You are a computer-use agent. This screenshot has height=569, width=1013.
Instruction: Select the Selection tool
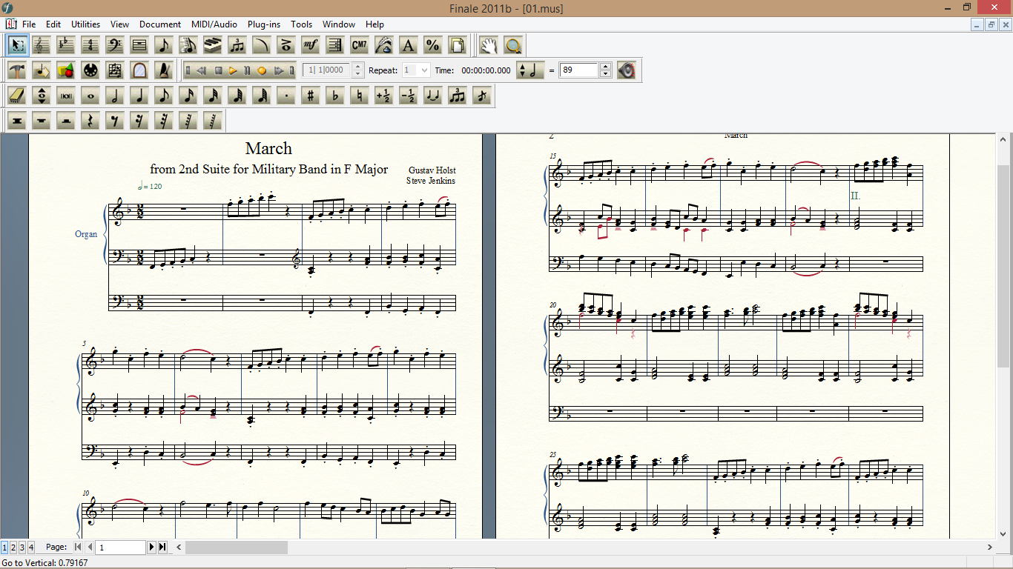coord(17,45)
